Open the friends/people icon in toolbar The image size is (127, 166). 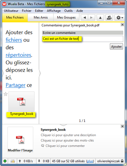(x=109, y=18)
